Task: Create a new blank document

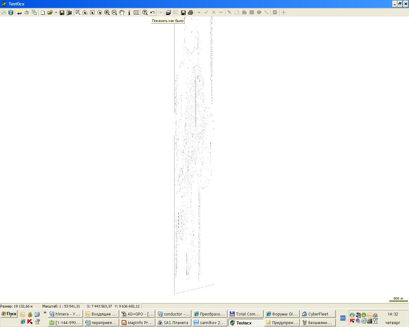Action: tap(43, 12)
